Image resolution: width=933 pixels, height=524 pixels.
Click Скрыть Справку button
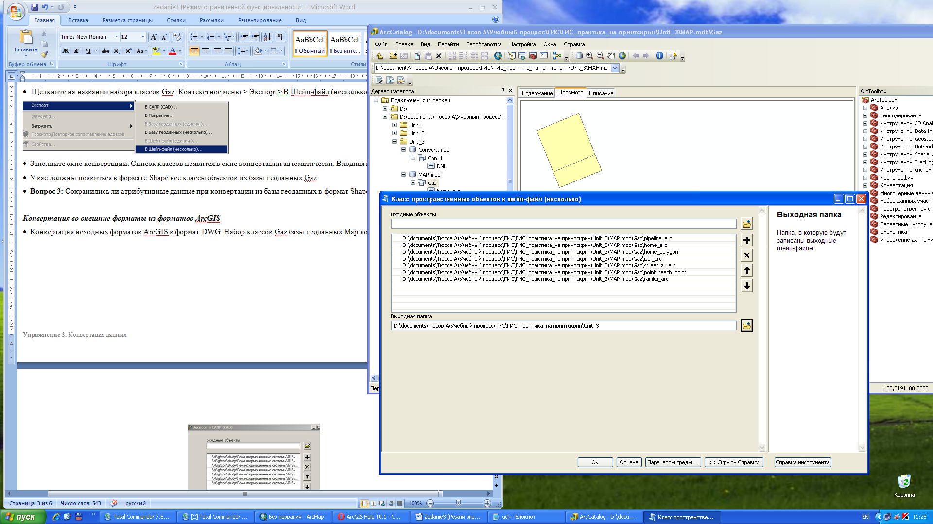tap(734, 462)
